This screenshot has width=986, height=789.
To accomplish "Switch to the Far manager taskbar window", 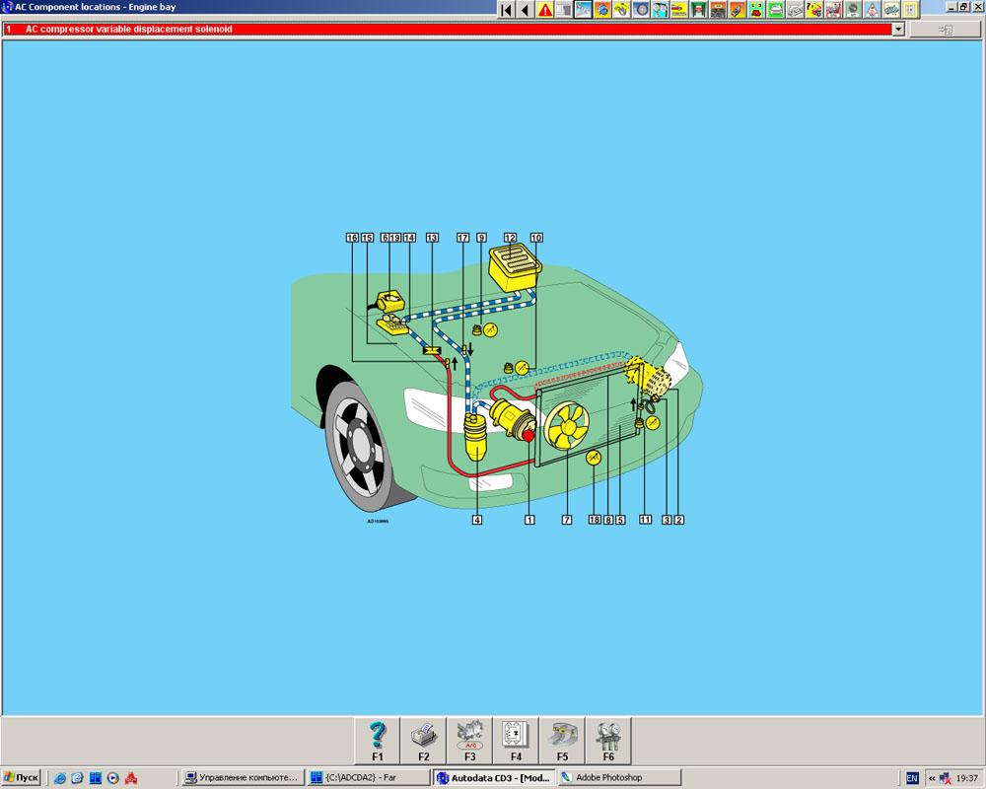I will 368,778.
